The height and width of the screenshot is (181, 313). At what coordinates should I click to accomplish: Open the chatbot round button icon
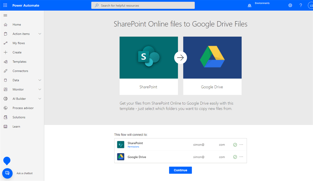pos(7,173)
